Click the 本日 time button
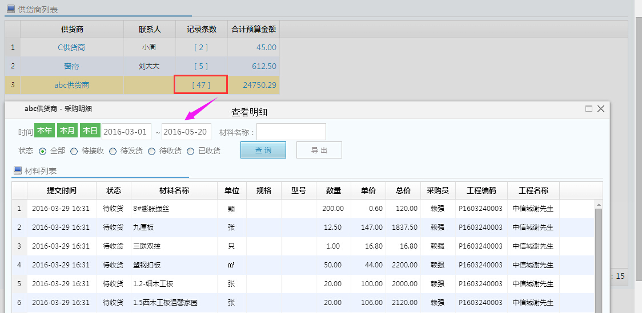The image size is (642, 313). [x=90, y=131]
